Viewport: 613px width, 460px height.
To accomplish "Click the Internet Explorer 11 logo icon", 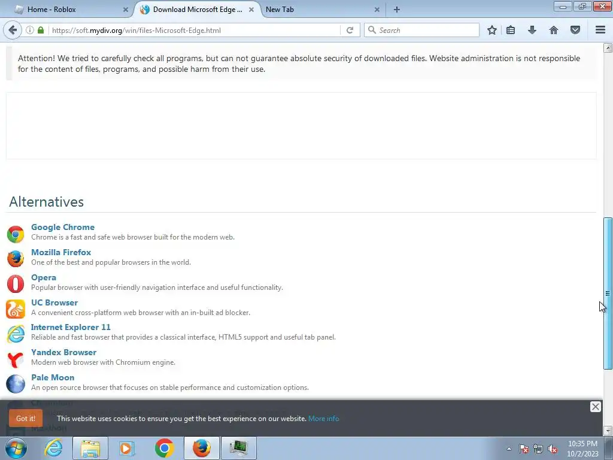I will tap(16, 334).
